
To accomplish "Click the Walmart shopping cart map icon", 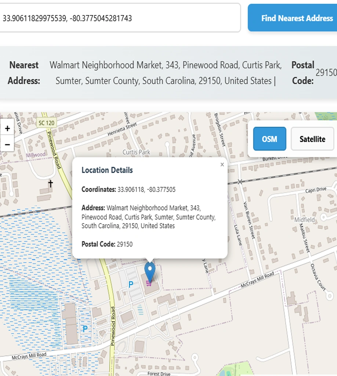I will [149, 283].
